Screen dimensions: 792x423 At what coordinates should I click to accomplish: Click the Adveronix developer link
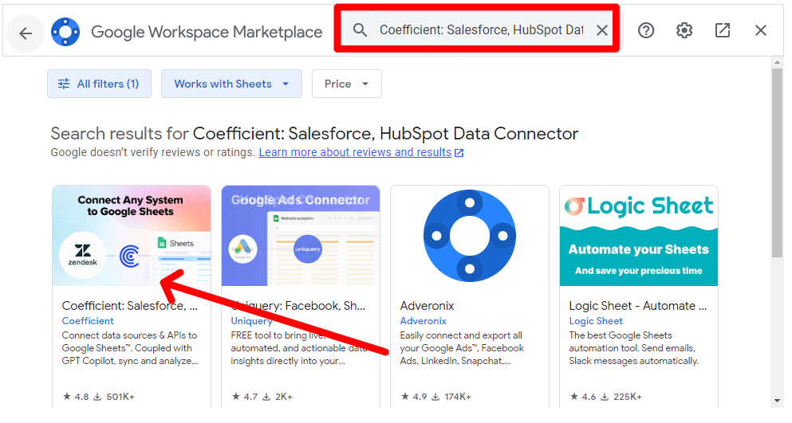point(424,321)
